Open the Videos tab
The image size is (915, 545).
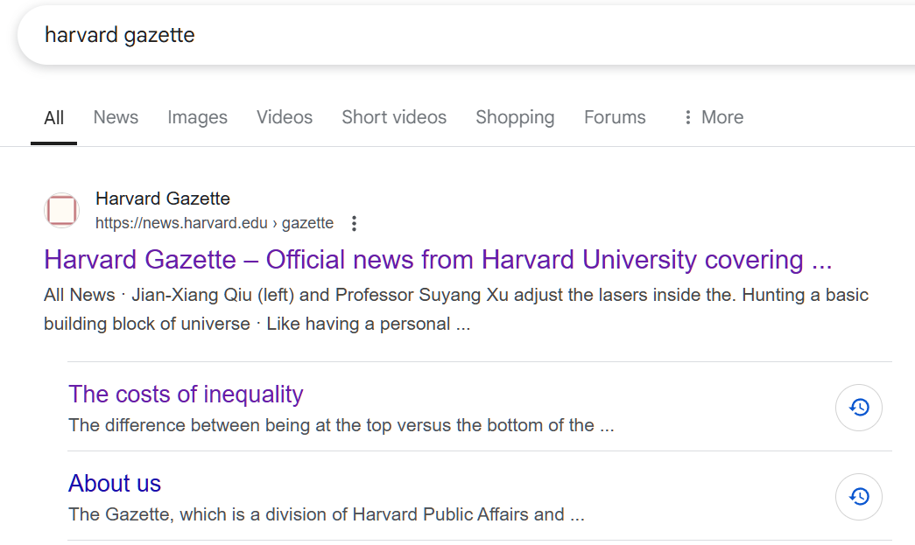[x=285, y=117]
